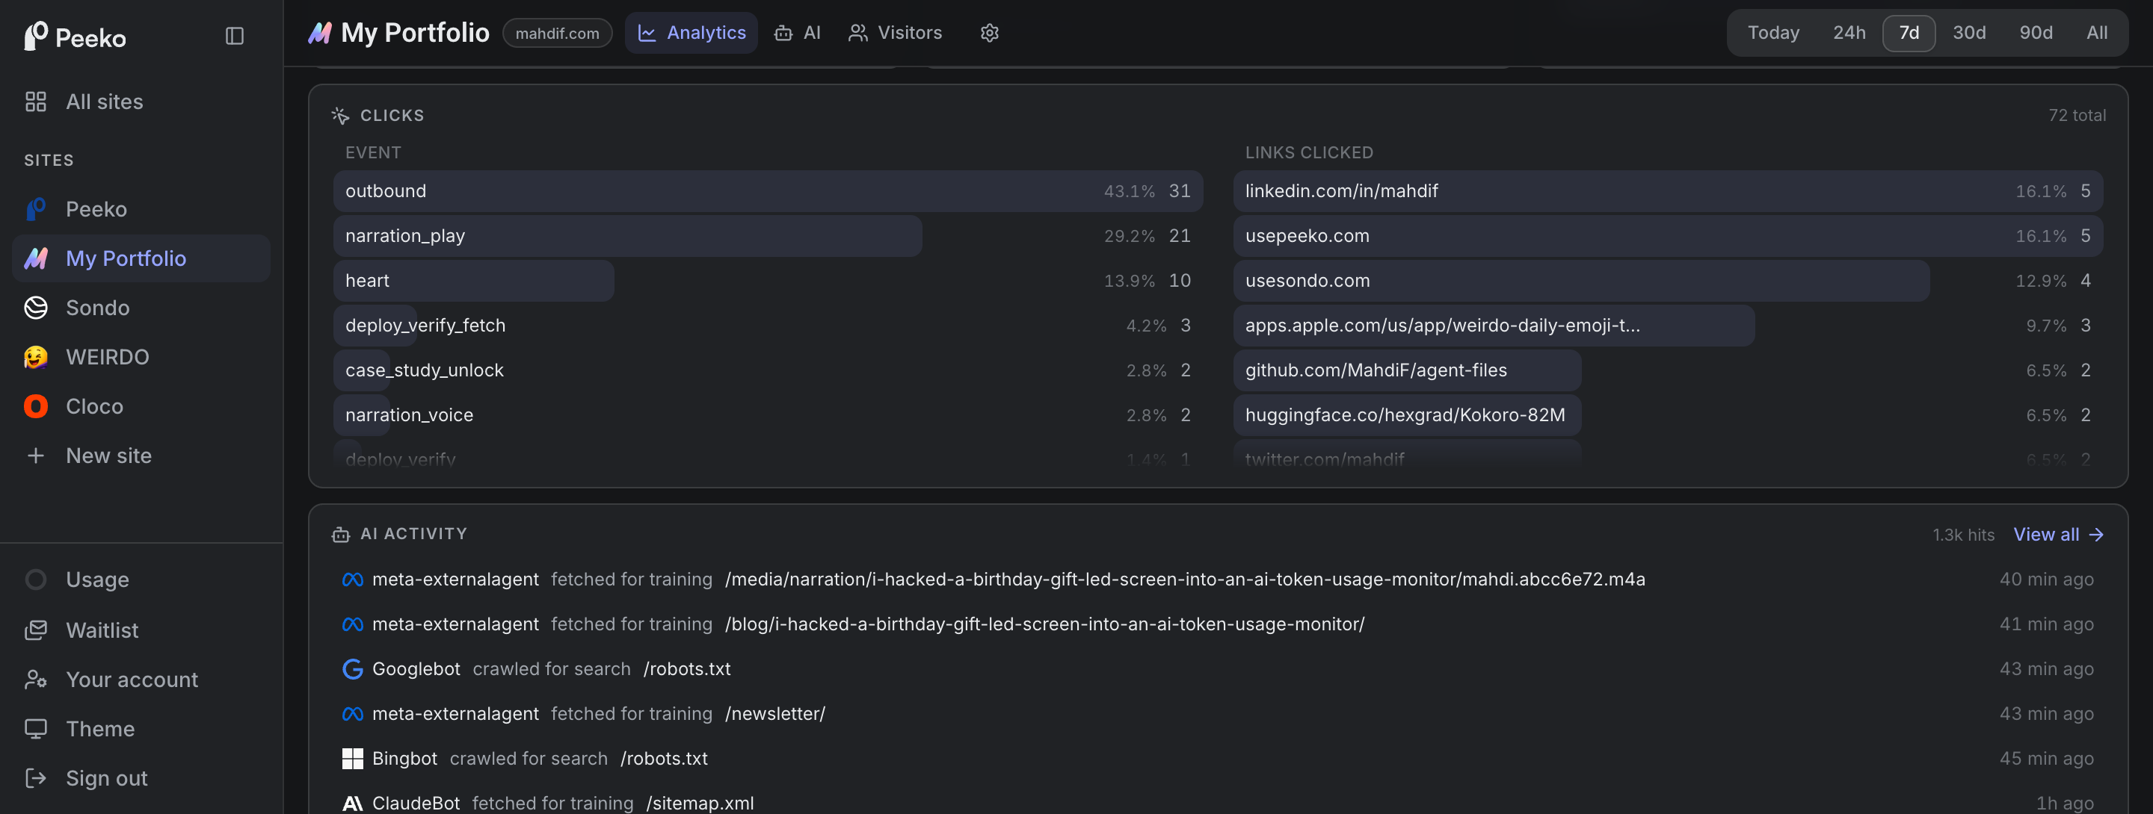The width and height of the screenshot is (2153, 814).
Task: Go to All sites
Action: [141, 102]
